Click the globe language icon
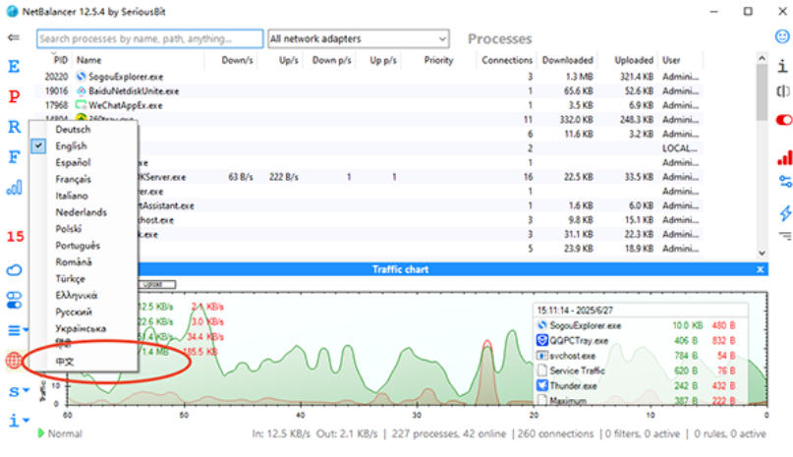The height and width of the screenshot is (457, 793). [14, 360]
